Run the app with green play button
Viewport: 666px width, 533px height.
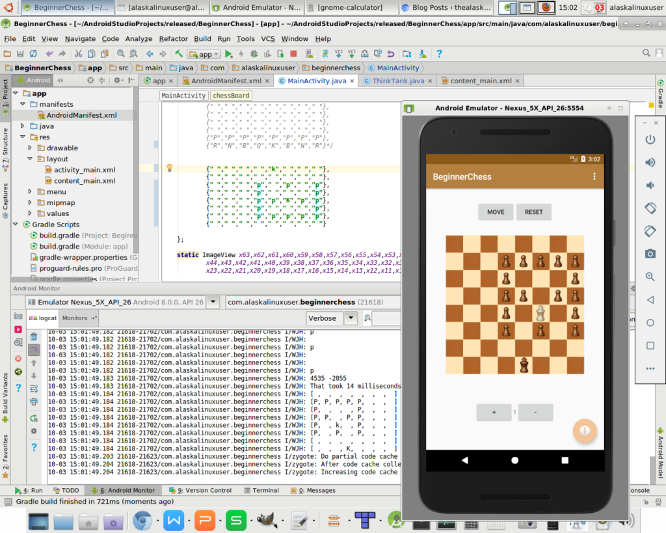[x=228, y=54]
